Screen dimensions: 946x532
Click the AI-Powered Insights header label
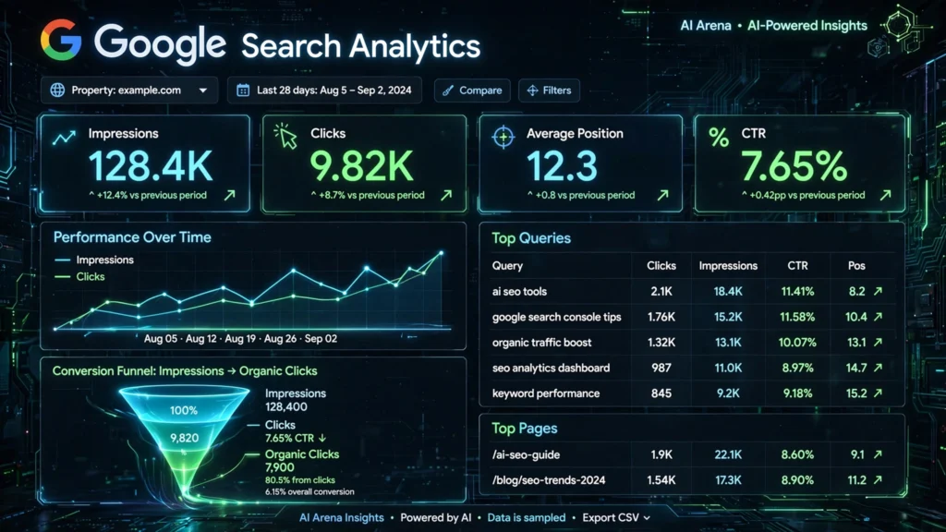click(x=807, y=26)
